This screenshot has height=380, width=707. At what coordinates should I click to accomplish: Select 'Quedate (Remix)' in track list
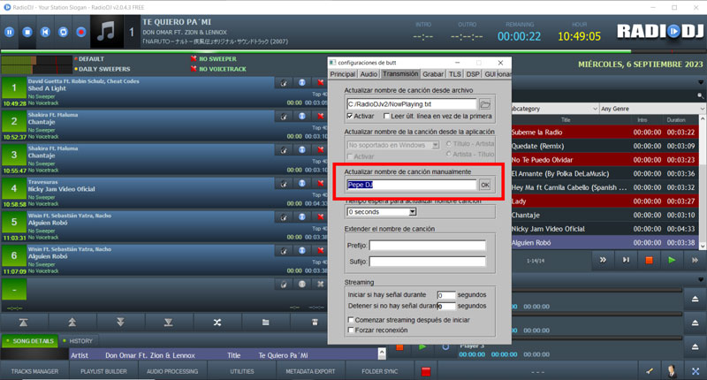604,146
